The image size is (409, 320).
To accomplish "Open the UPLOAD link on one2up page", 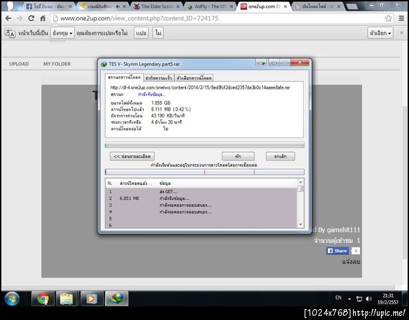I will click(x=19, y=64).
